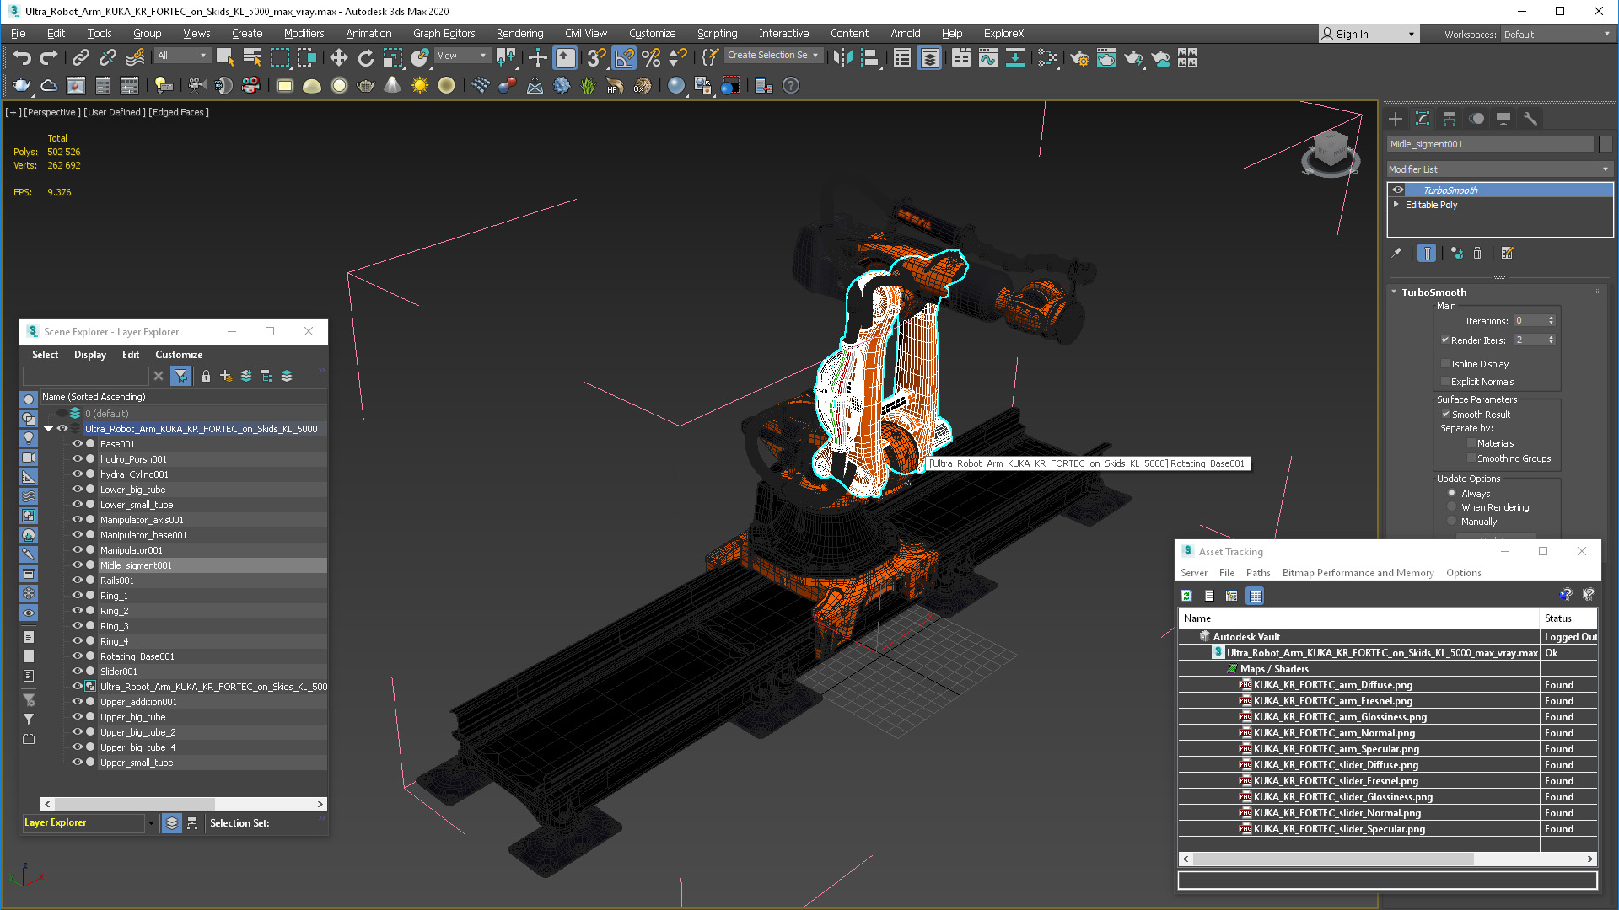
Task: Open reference coordinate View dropdown
Action: [462, 56]
